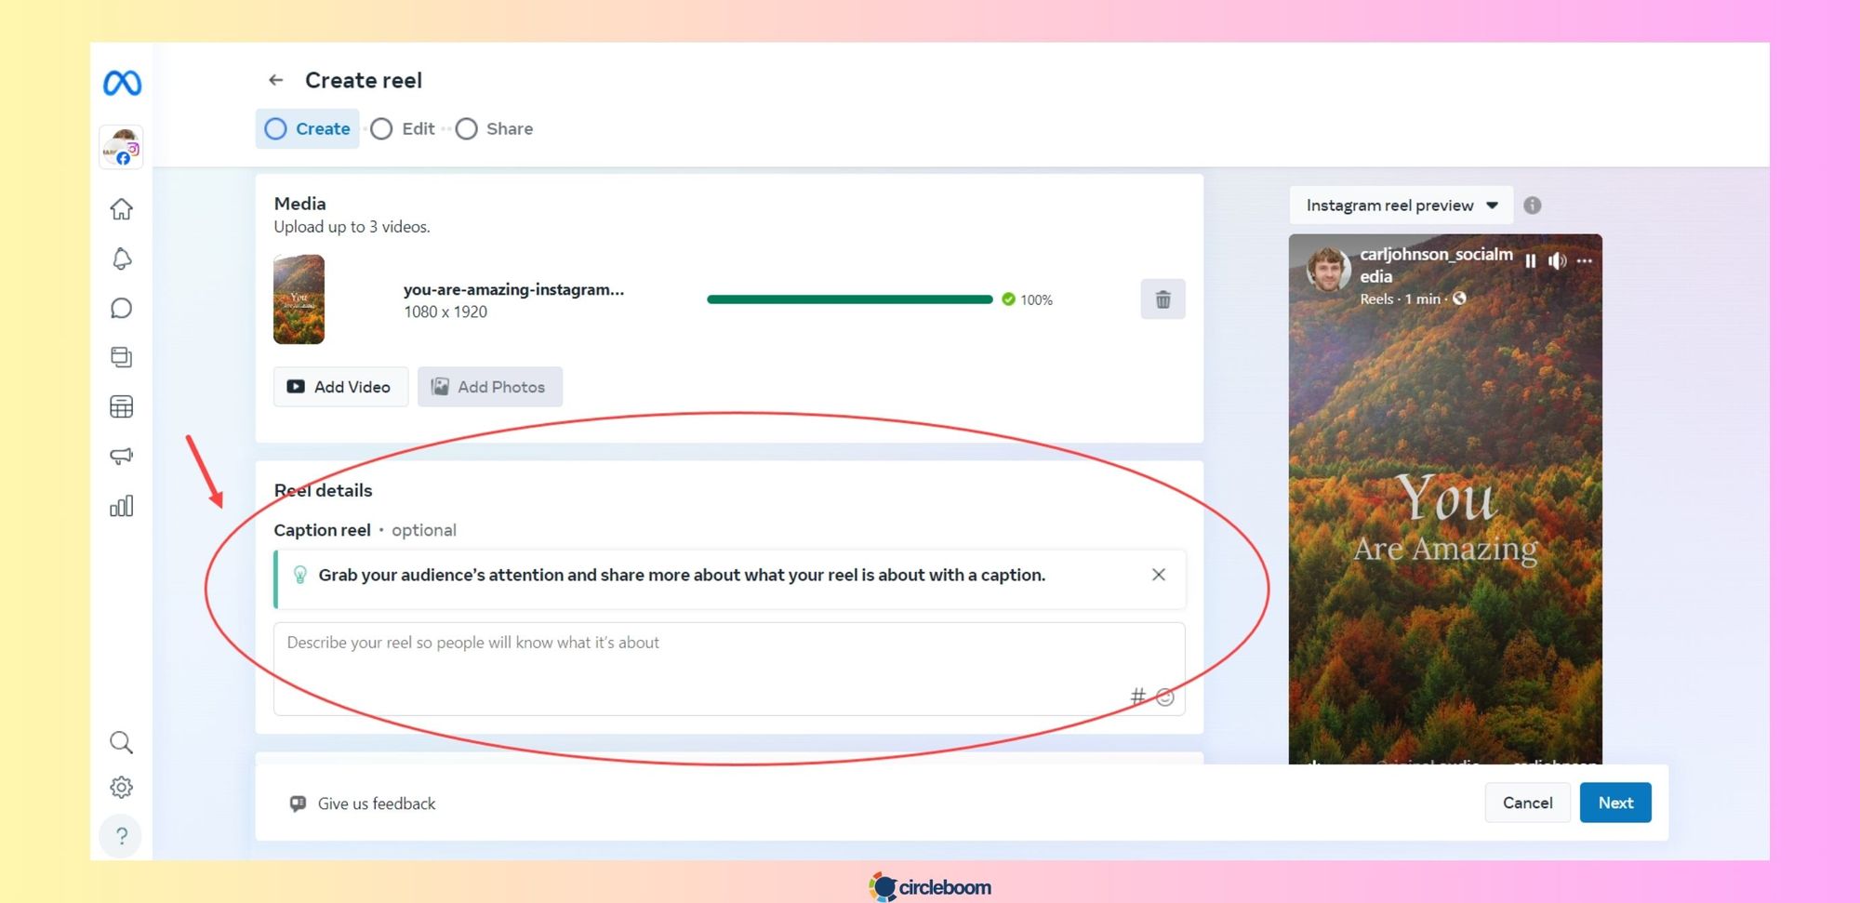Open Search magnifier in sidebar

pyautogui.click(x=122, y=742)
